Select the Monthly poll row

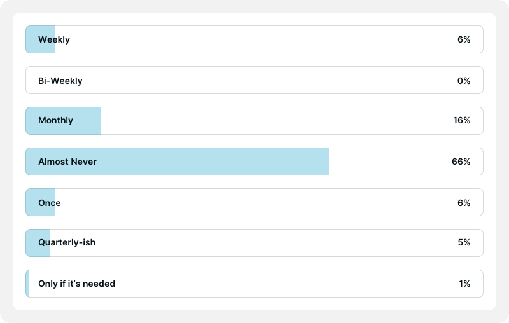point(254,121)
